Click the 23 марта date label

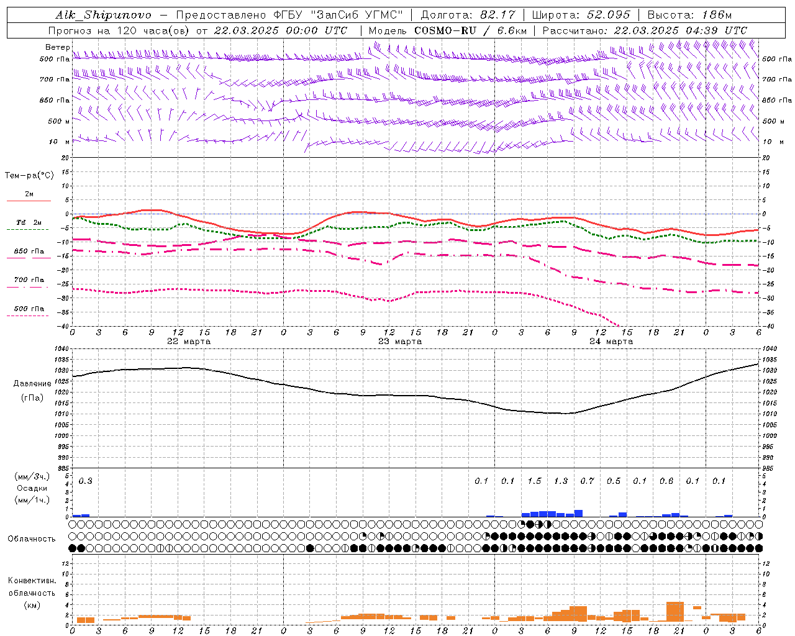pyautogui.click(x=400, y=342)
